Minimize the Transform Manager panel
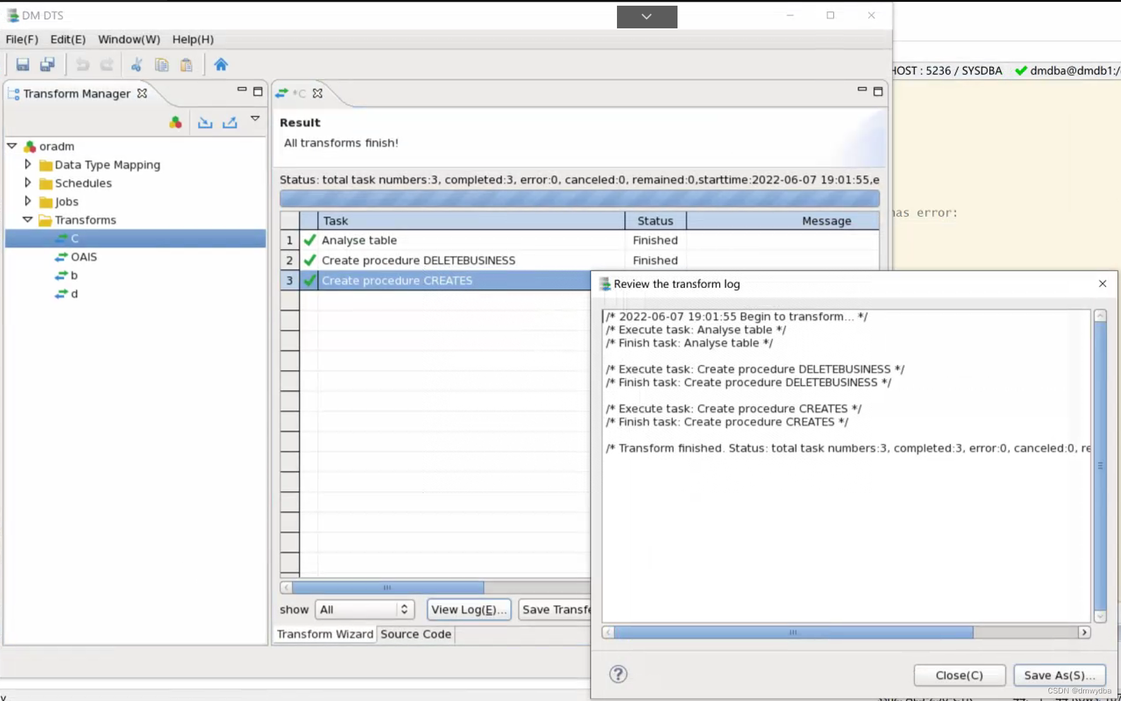 click(x=242, y=90)
